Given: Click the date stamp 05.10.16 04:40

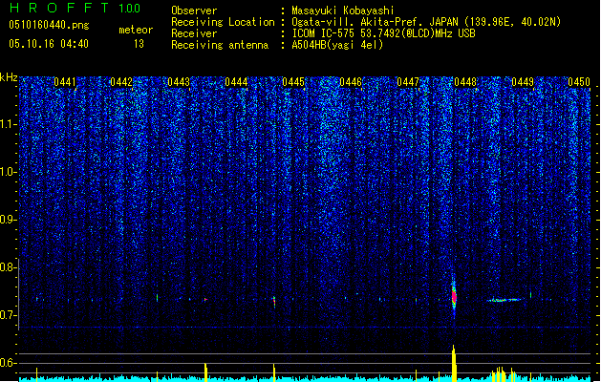Looking at the screenshot, I should (49, 44).
